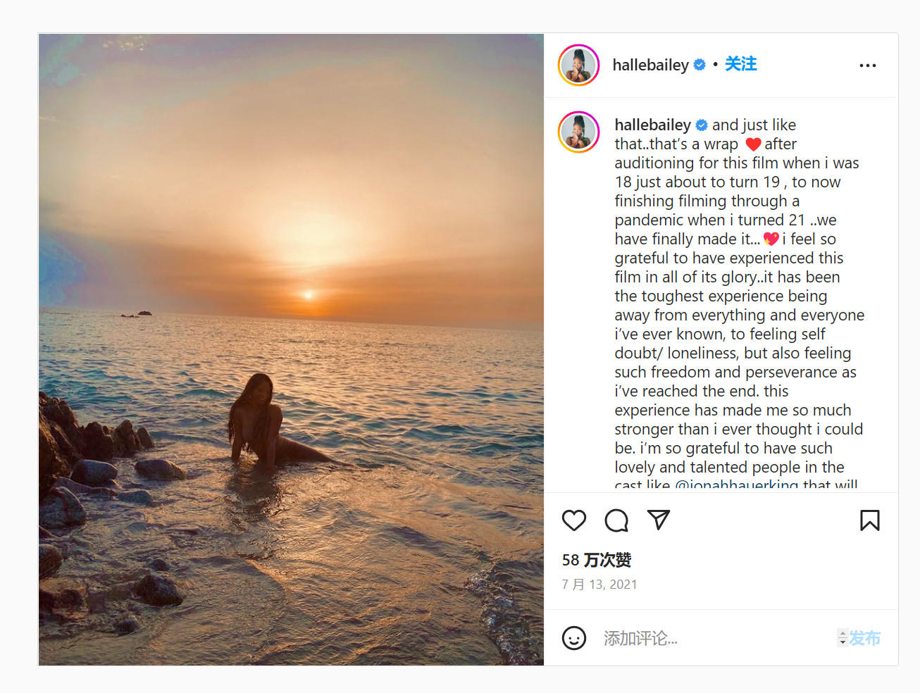Open the emoji picker smiley icon
Screen dimensions: 920x693
tap(574, 638)
